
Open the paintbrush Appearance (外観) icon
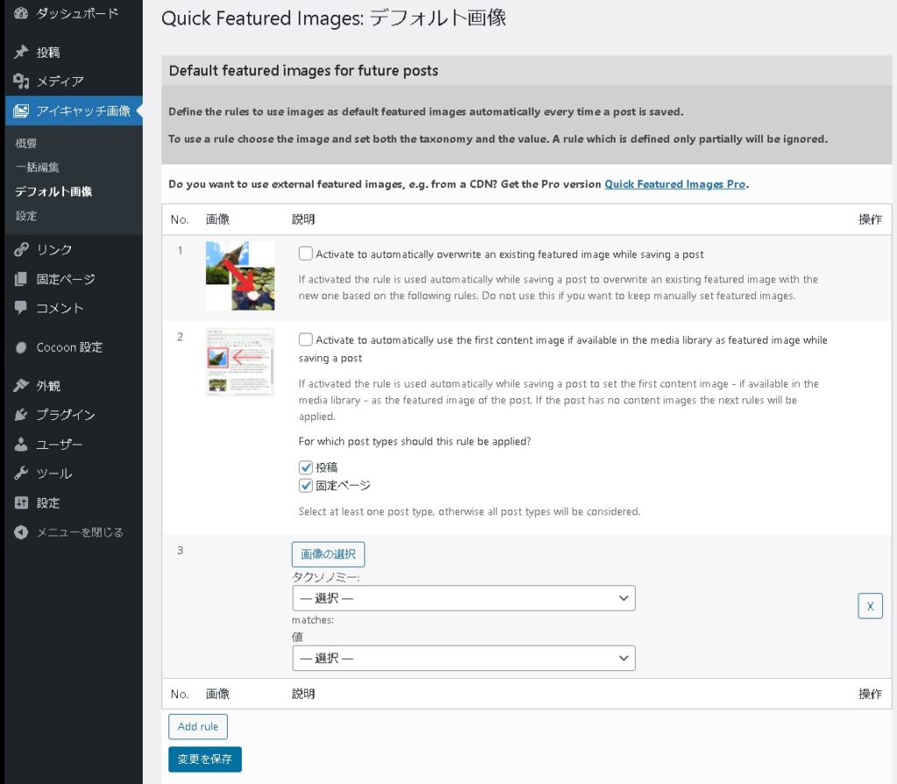pos(22,386)
